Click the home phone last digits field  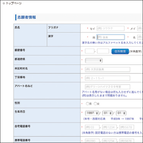127,127
